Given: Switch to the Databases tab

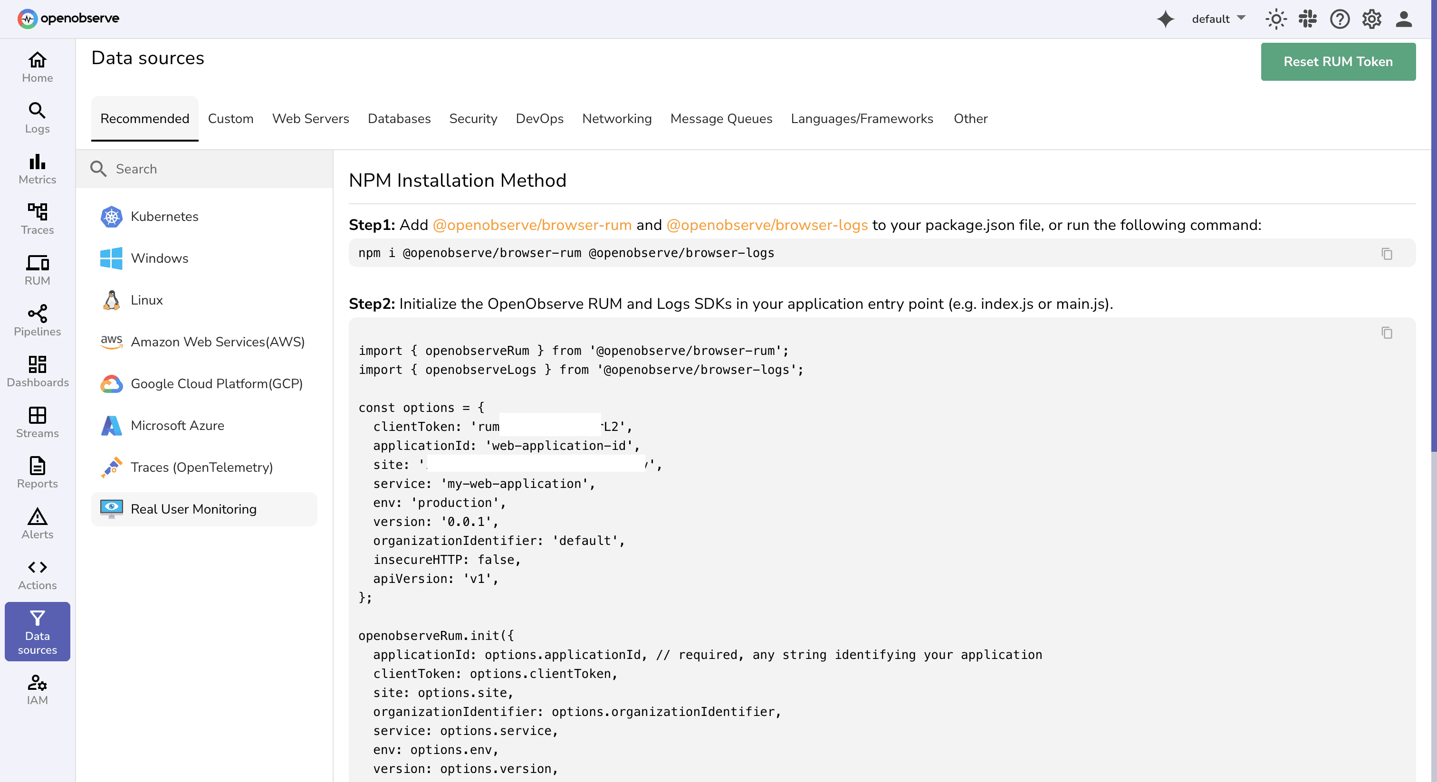Looking at the screenshot, I should coord(399,118).
